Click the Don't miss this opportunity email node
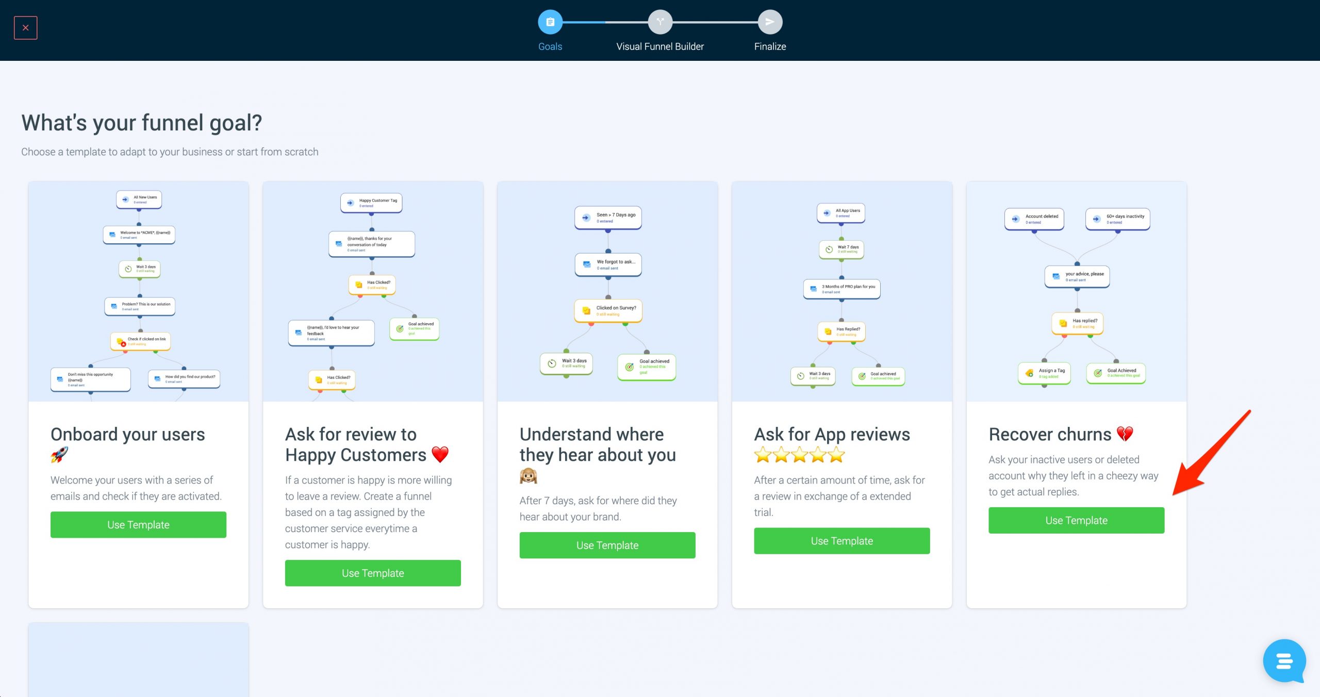This screenshot has width=1320, height=697. tap(91, 379)
